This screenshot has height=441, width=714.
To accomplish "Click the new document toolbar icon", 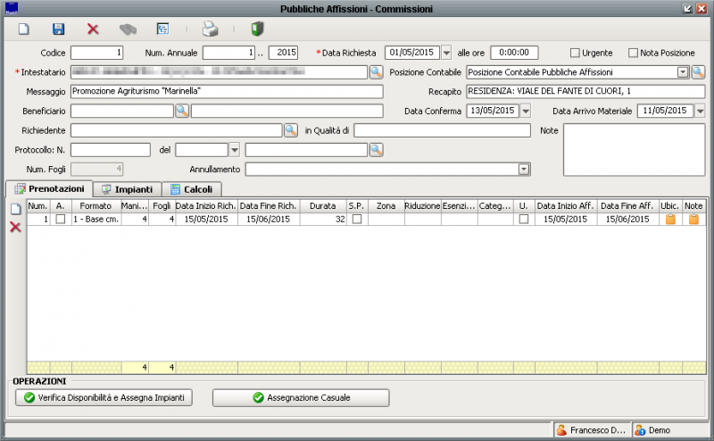I will click(x=24, y=29).
